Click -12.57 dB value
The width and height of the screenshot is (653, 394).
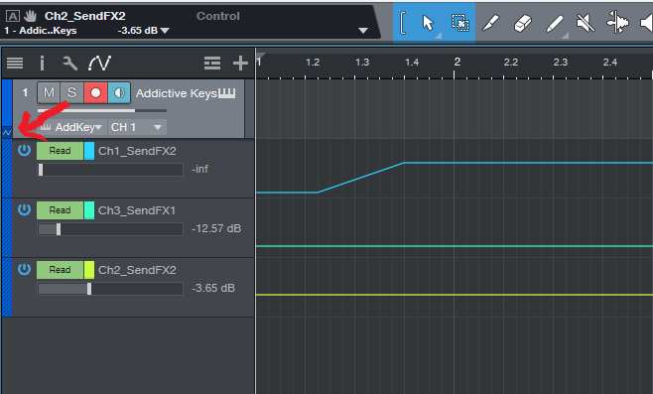click(x=216, y=228)
